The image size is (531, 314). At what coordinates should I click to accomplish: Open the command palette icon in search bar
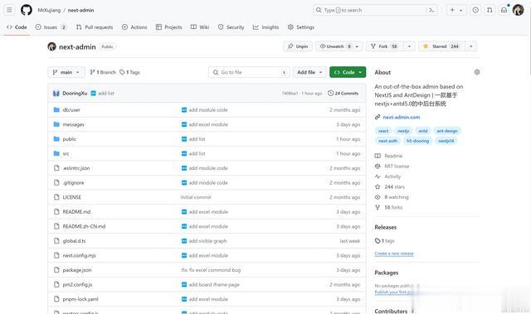431,10
